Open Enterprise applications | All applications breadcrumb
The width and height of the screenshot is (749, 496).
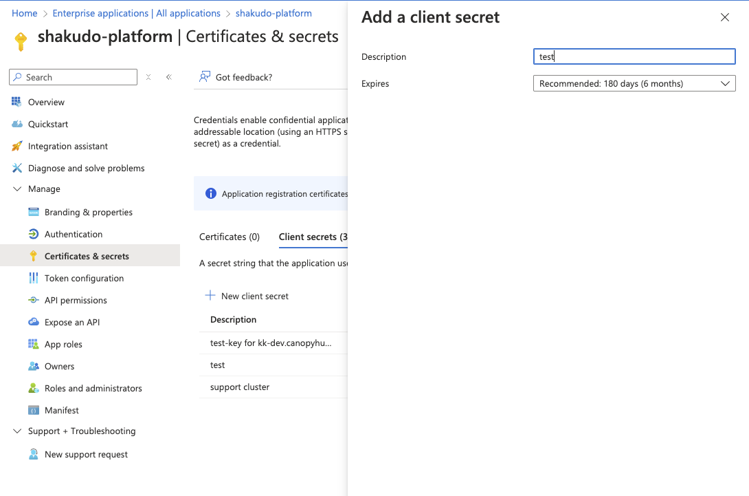pyautogui.click(x=137, y=13)
